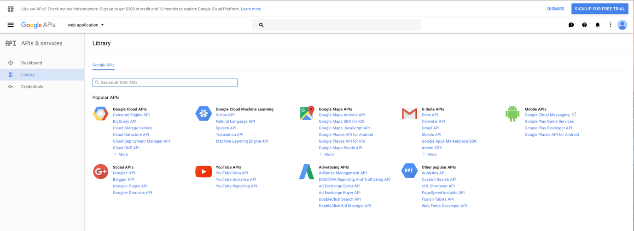634x231 pixels.
Task: Click the Gmail G Suite icon
Action: coord(409,113)
